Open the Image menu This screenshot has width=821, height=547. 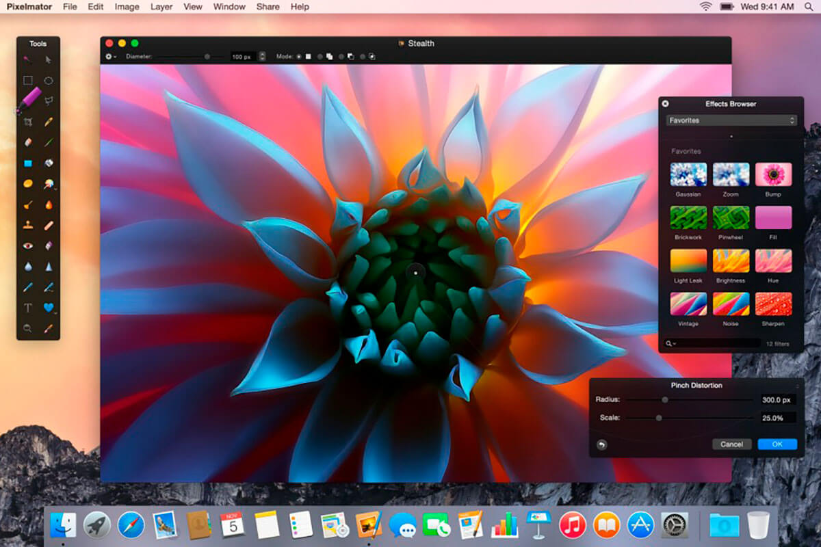tap(127, 7)
